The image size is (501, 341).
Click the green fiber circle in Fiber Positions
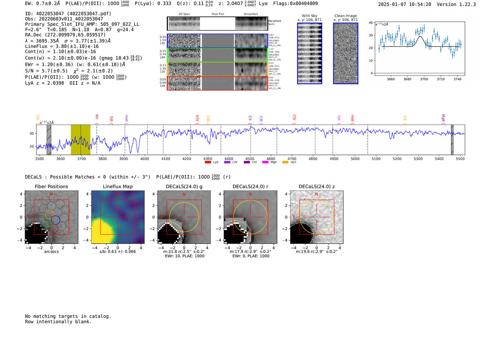click(47, 223)
